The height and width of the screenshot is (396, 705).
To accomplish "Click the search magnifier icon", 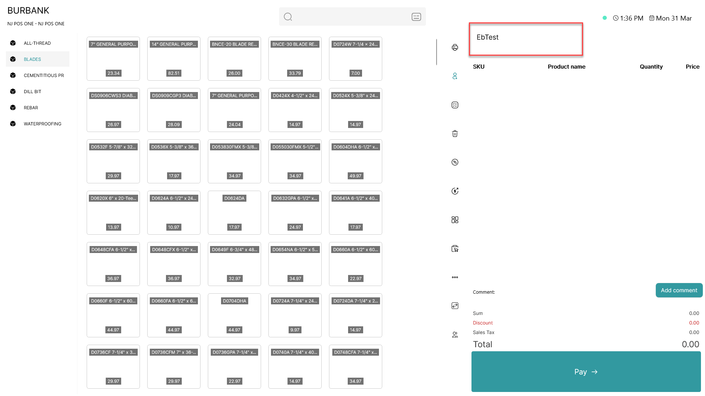I will coord(288,17).
